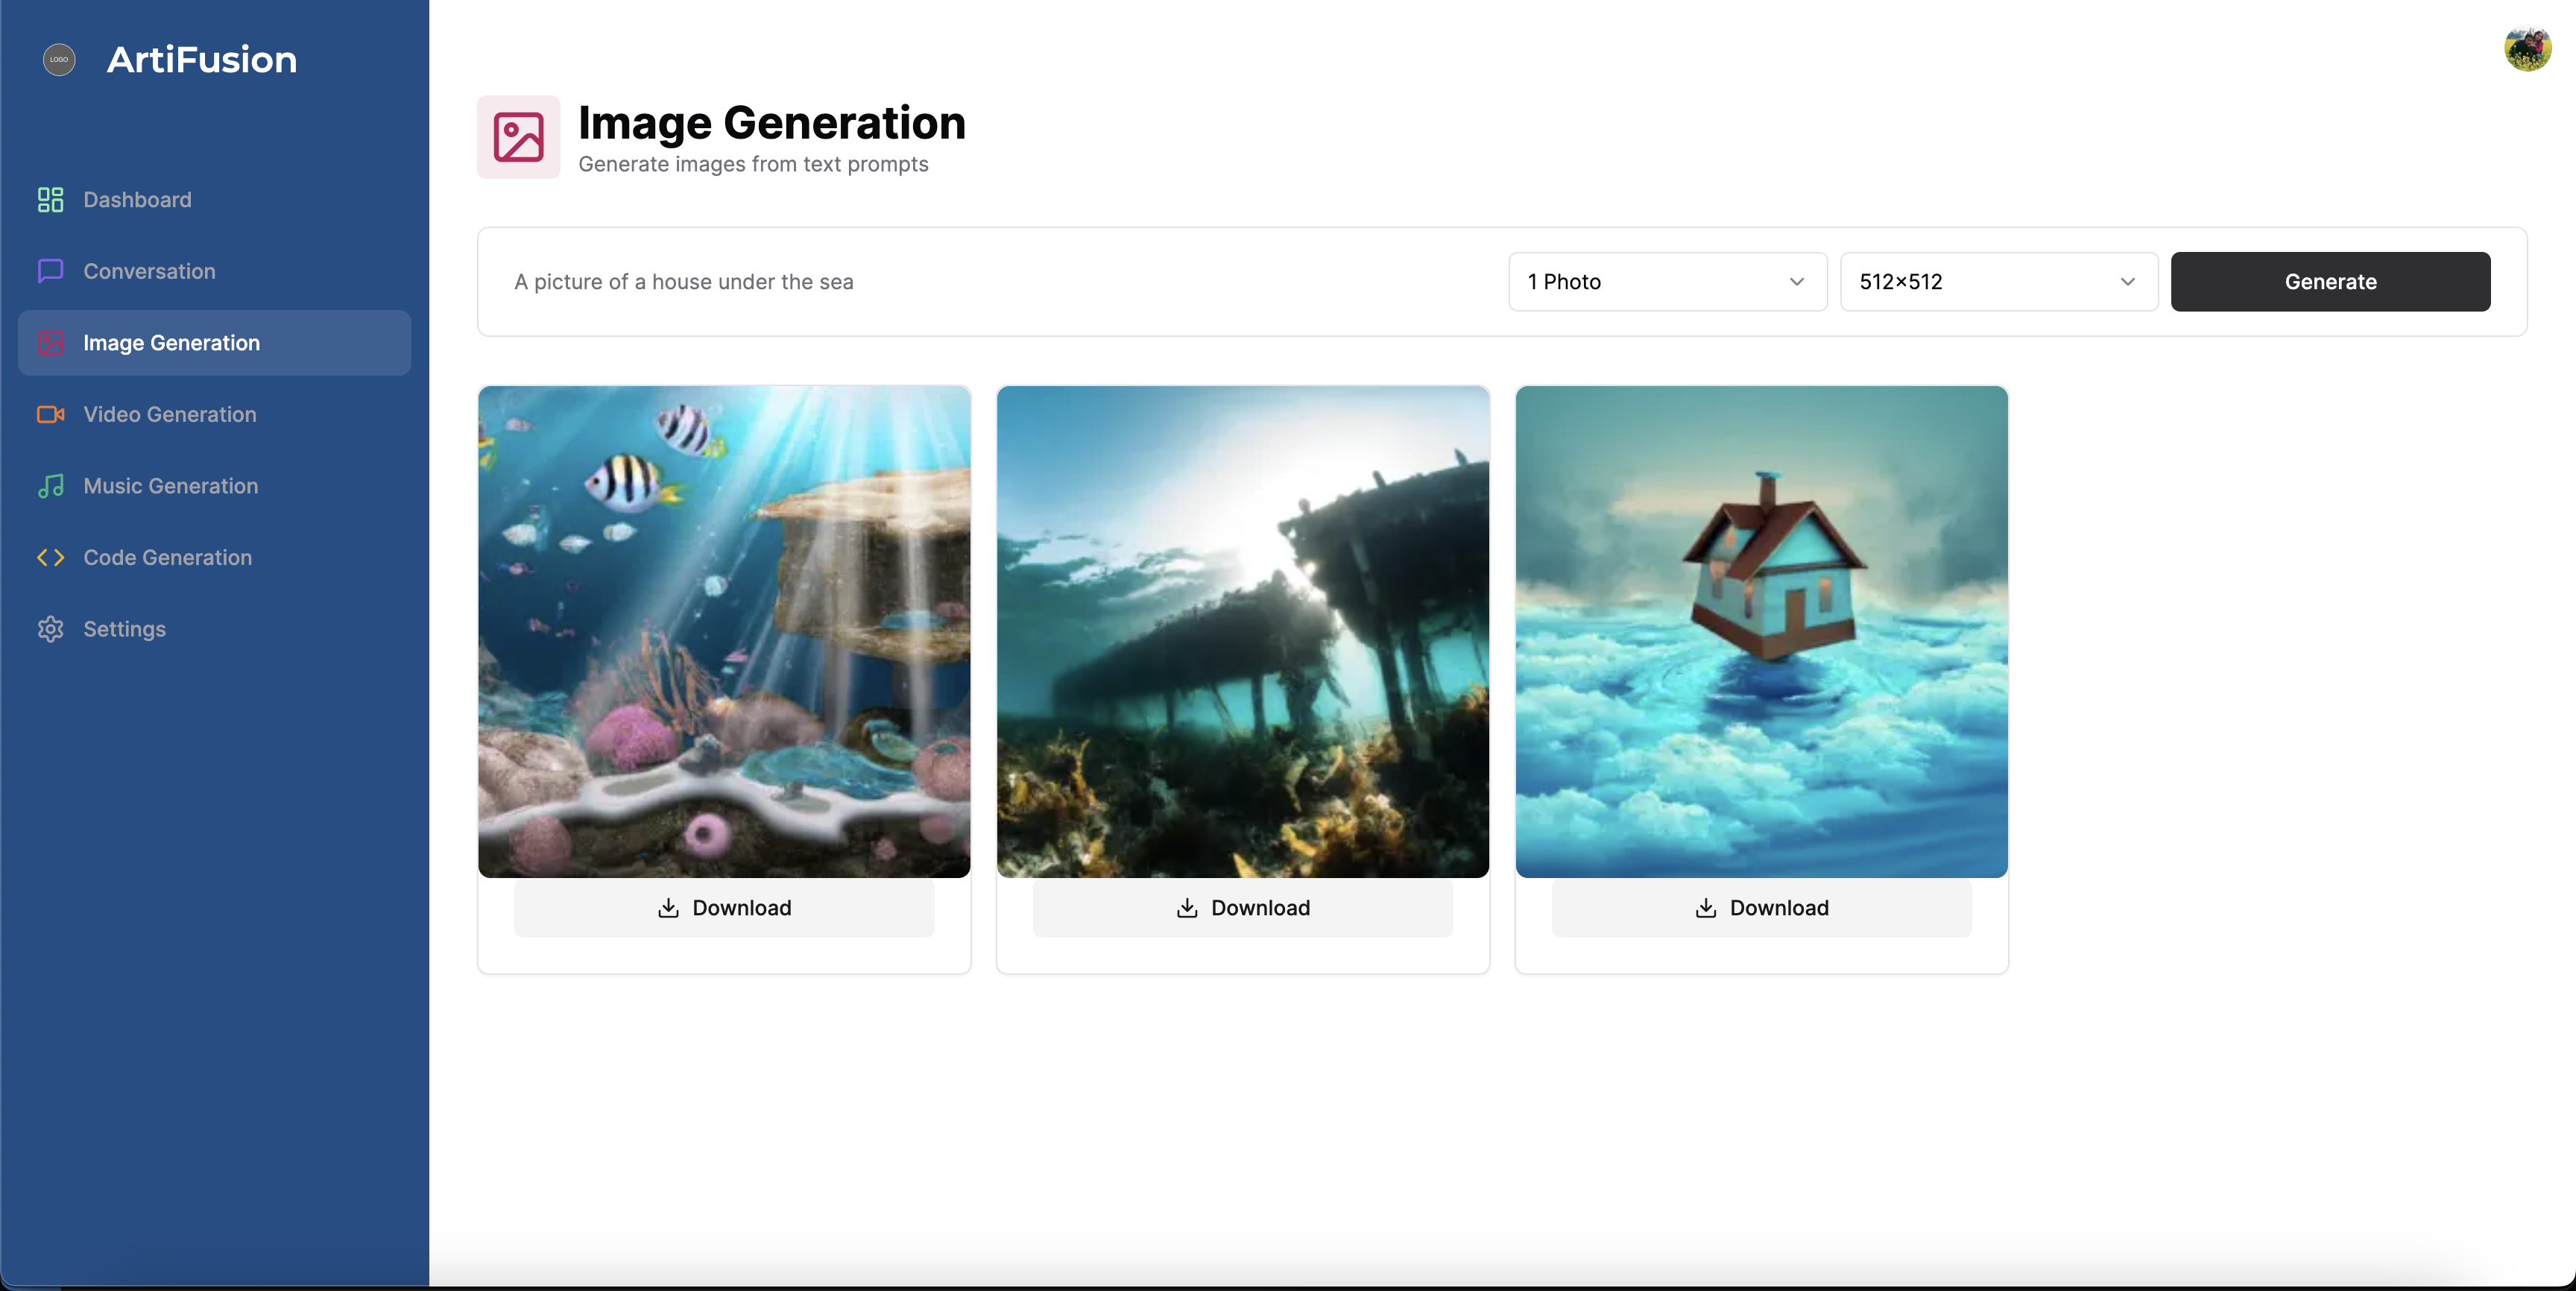The height and width of the screenshot is (1291, 2576).
Task: Expand the 1 Photo dropdown
Action: [1667, 282]
